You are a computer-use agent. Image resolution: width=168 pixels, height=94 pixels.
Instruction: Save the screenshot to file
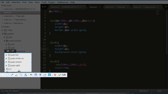[36, 75]
